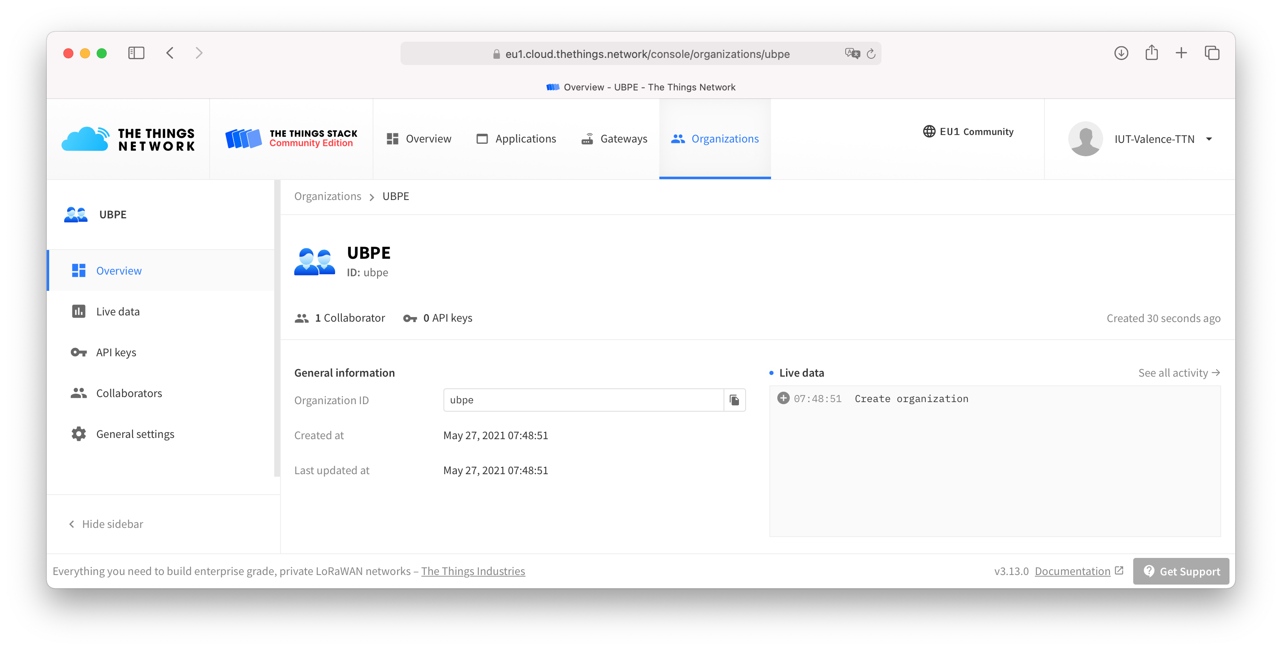This screenshot has height=650, width=1282.
Task: Toggle the Safari sidebar icon
Action: tap(136, 53)
